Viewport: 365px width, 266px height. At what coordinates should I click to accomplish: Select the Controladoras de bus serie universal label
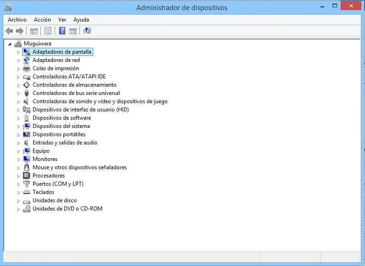[x=76, y=93]
